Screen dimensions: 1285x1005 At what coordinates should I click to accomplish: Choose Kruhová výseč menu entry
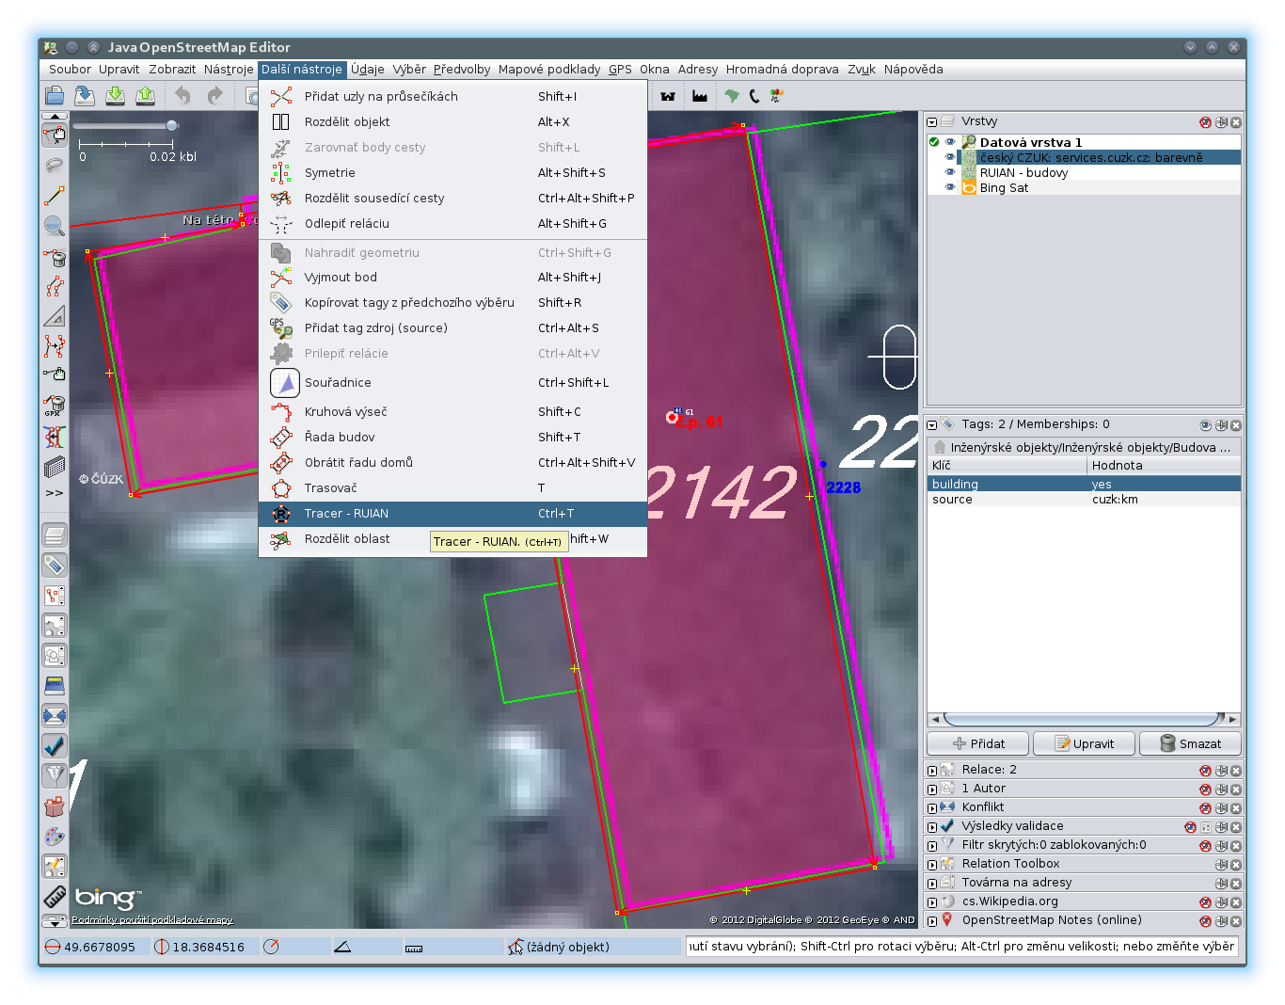coord(452,411)
